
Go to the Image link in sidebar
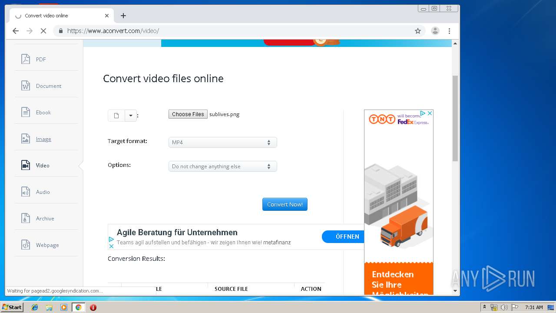pyautogui.click(x=43, y=139)
